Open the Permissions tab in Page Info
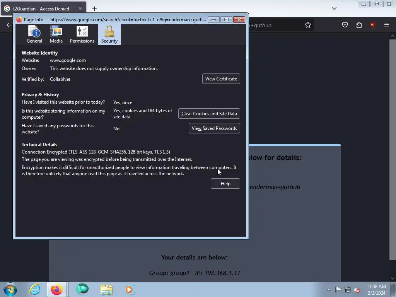Image resolution: width=396 pixels, height=297 pixels. [82, 34]
